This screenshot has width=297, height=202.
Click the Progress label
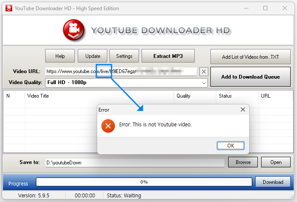click(x=18, y=184)
